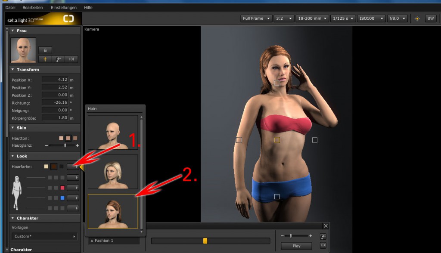Open the 3:2 aspect ratio dropdown
The width and height of the screenshot is (441, 253).
(x=284, y=19)
